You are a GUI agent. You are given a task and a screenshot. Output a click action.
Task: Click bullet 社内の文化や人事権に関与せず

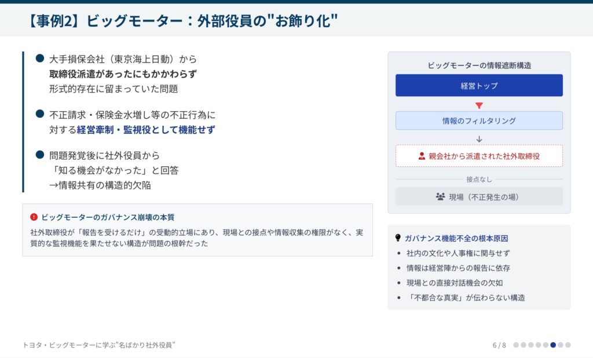pyautogui.click(x=458, y=253)
